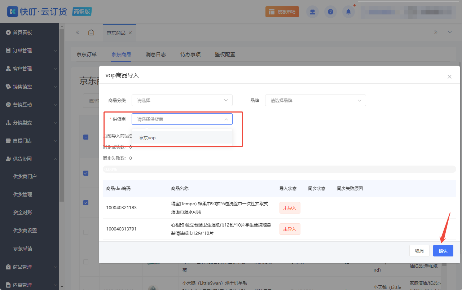The image size is (462, 290).
Task: Click the double-right arrow tab scroll icon
Action: pos(436,32)
